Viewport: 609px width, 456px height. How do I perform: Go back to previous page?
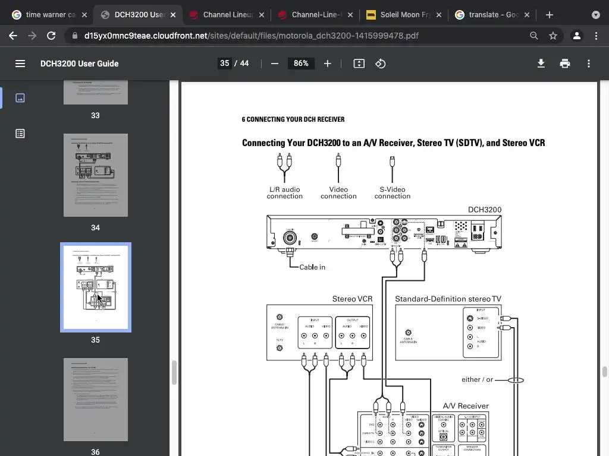(13, 36)
